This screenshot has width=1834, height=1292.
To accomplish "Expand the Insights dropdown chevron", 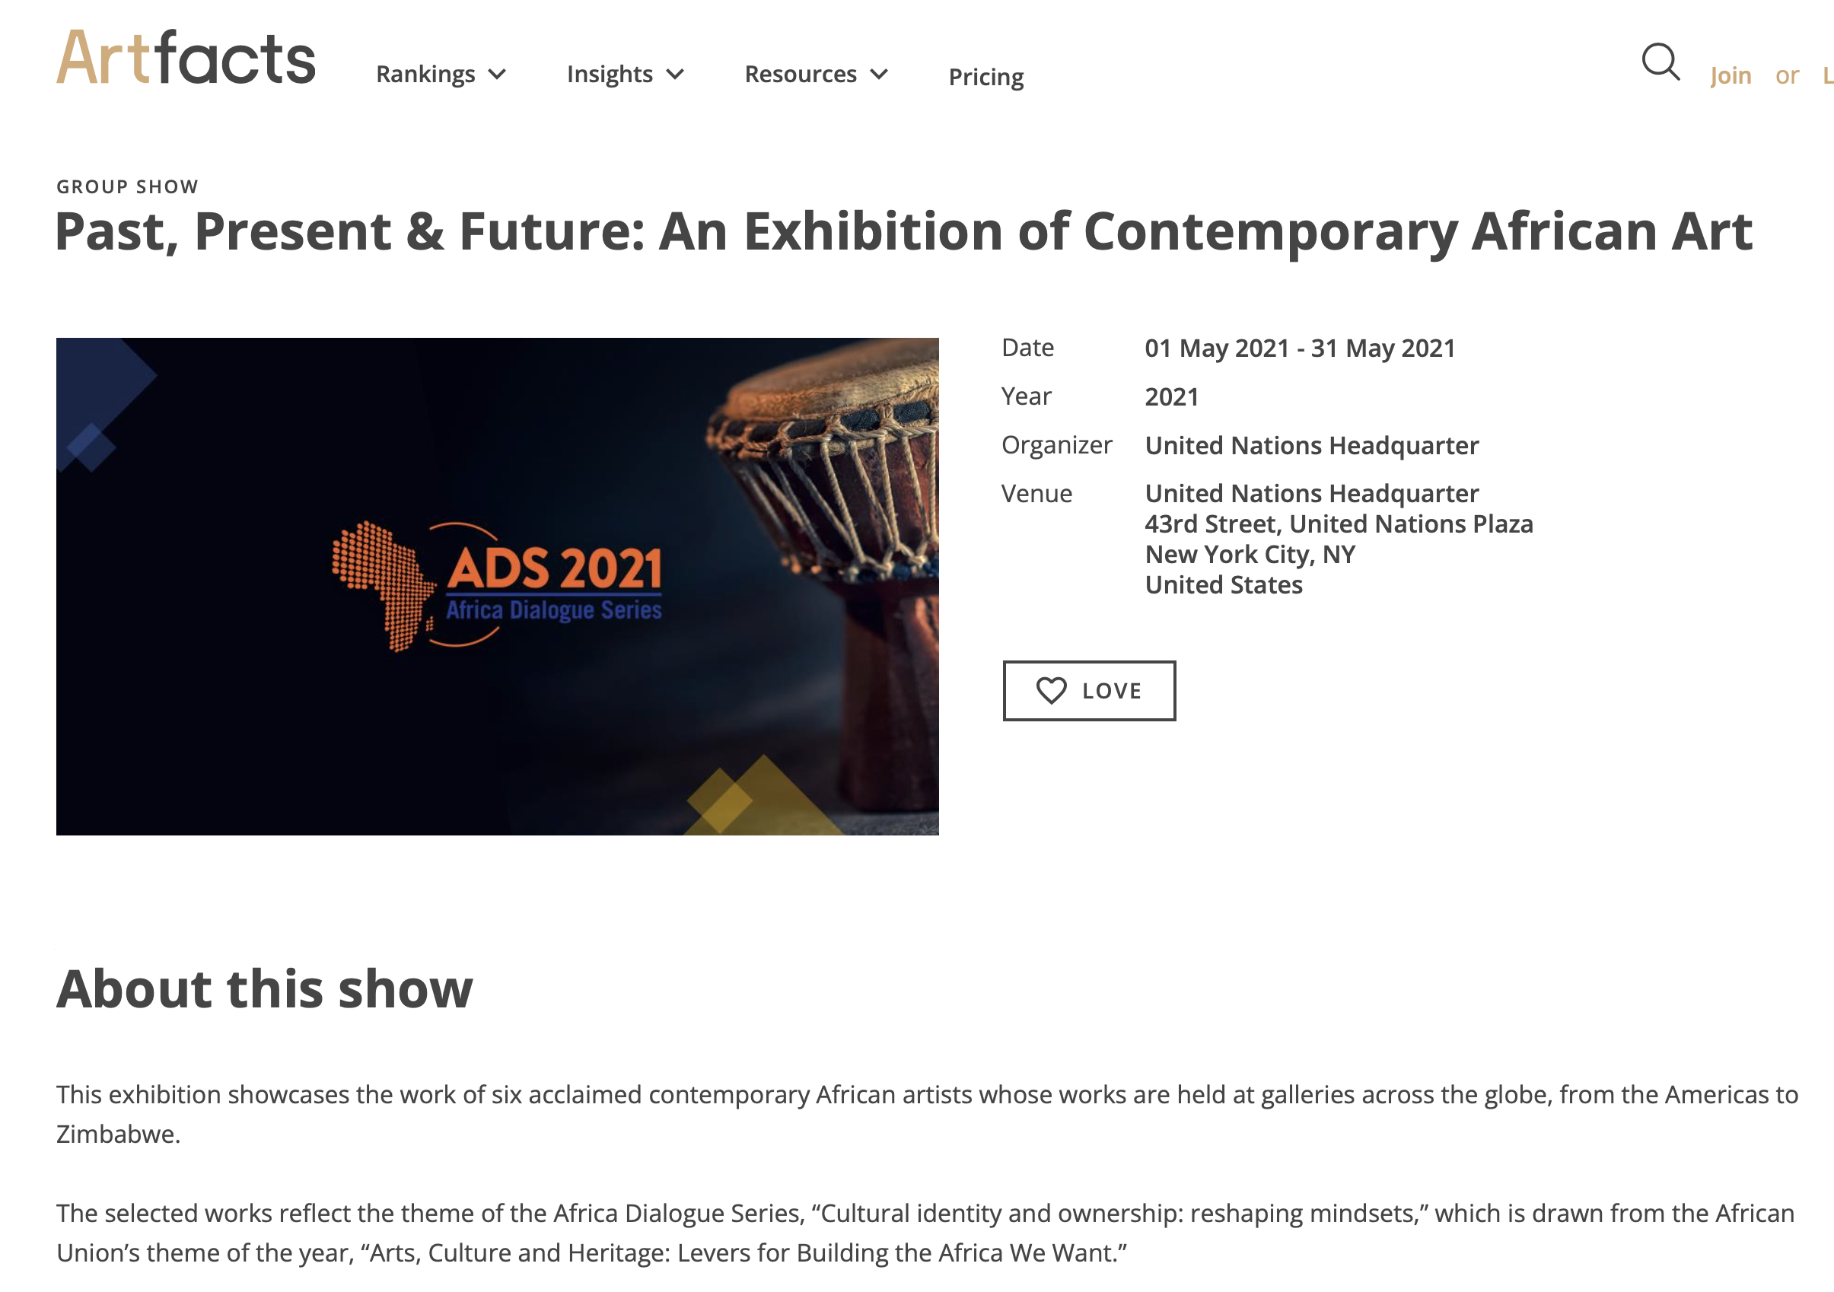I will coord(675,75).
